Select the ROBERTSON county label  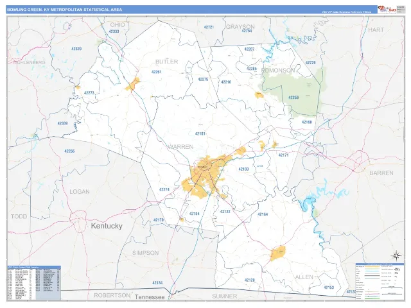(112, 295)
